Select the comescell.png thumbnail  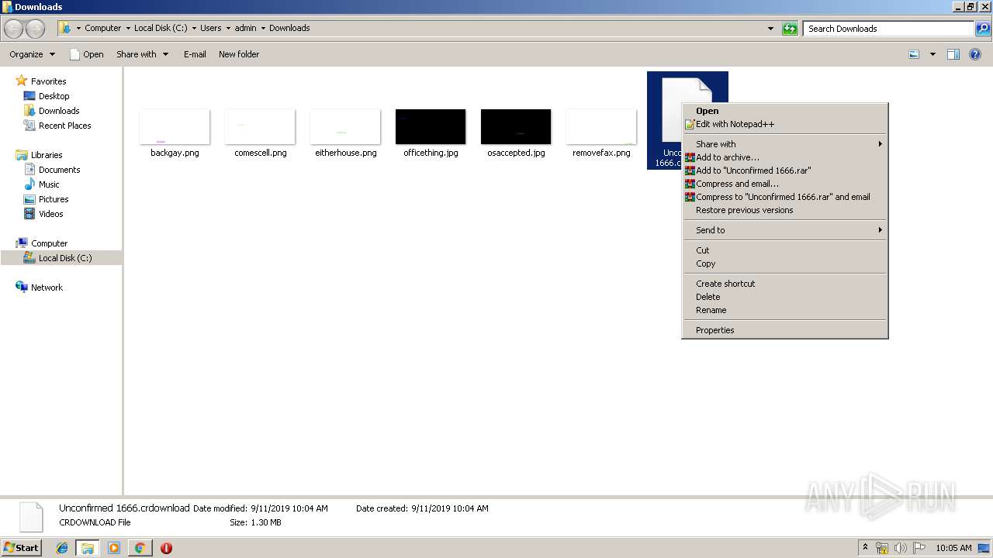point(260,126)
